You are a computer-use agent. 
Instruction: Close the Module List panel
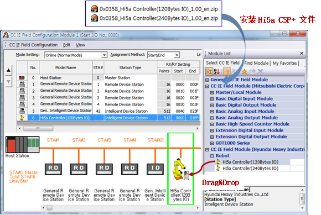click(302, 54)
